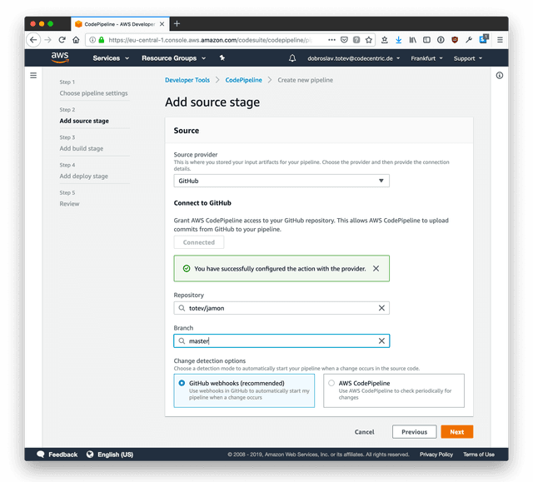Click the green padlock in the address bar
The image size is (533, 482).
(102, 40)
